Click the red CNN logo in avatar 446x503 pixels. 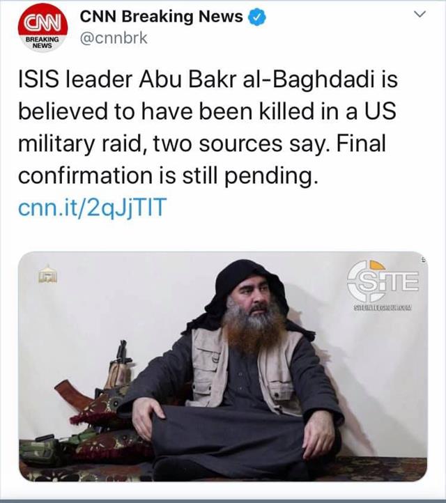43,20
